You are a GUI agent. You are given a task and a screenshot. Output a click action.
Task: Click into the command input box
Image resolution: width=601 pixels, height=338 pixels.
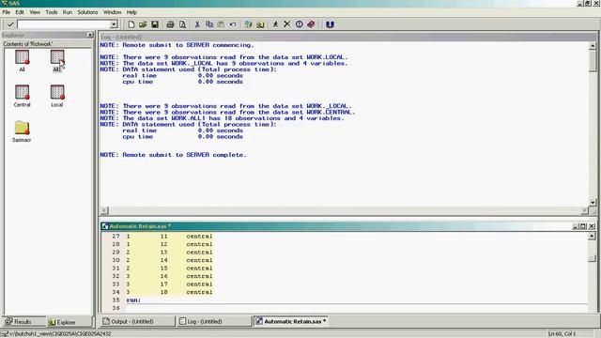(x=64, y=24)
